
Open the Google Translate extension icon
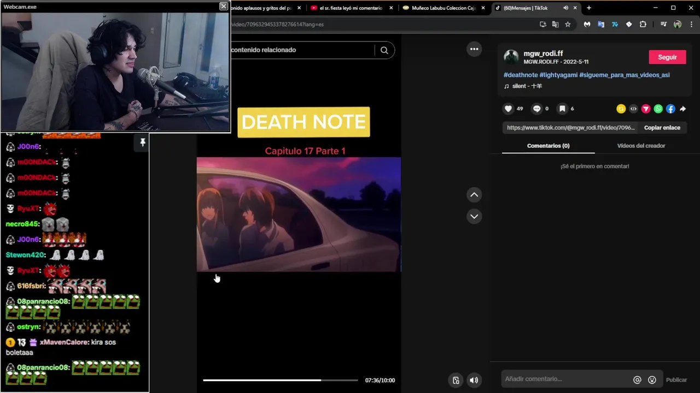(601, 24)
